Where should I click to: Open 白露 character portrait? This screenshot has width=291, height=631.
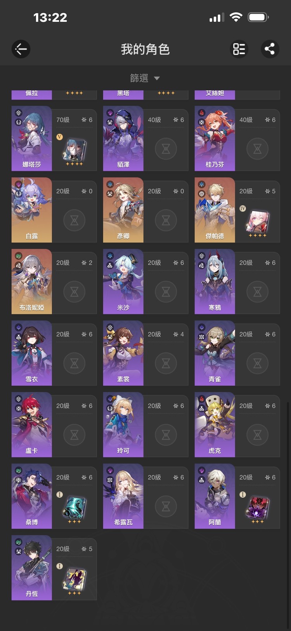[32, 210]
